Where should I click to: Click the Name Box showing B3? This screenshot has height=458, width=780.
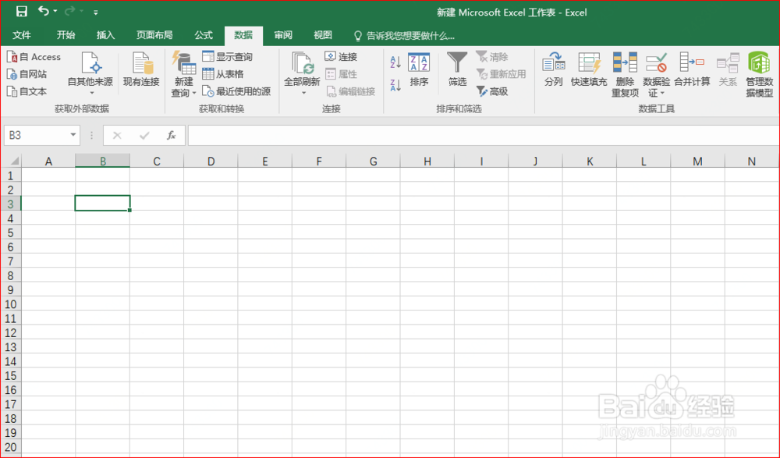pos(36,136)
